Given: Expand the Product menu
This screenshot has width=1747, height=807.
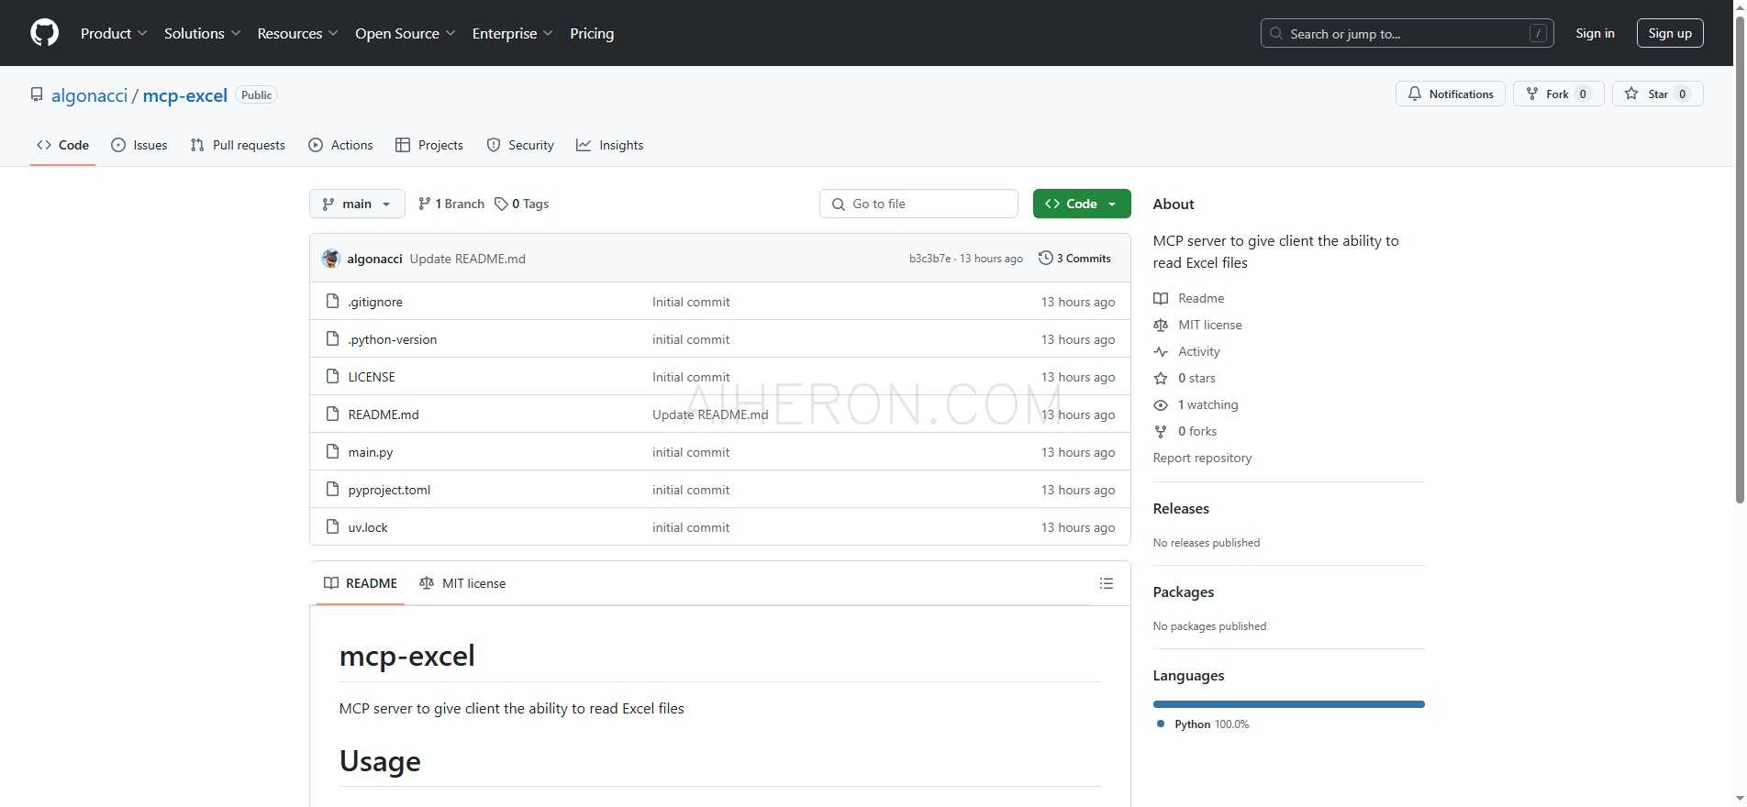Looking at the screenshot, I should pos(114,33).
